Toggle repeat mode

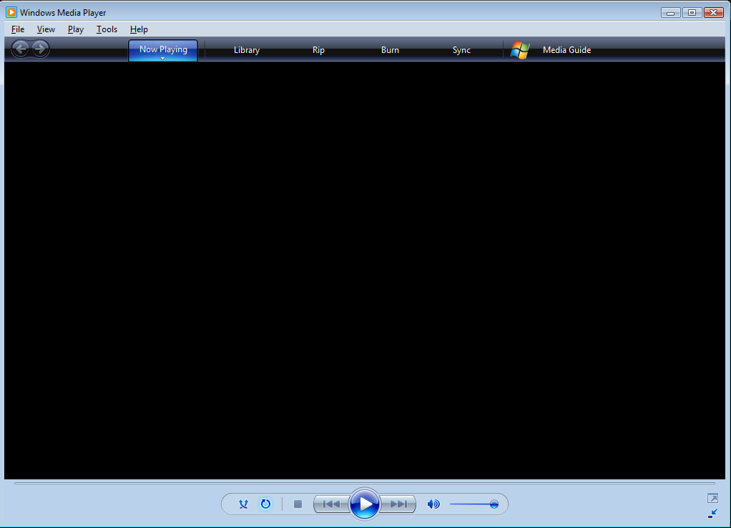[x=265, y=504]
